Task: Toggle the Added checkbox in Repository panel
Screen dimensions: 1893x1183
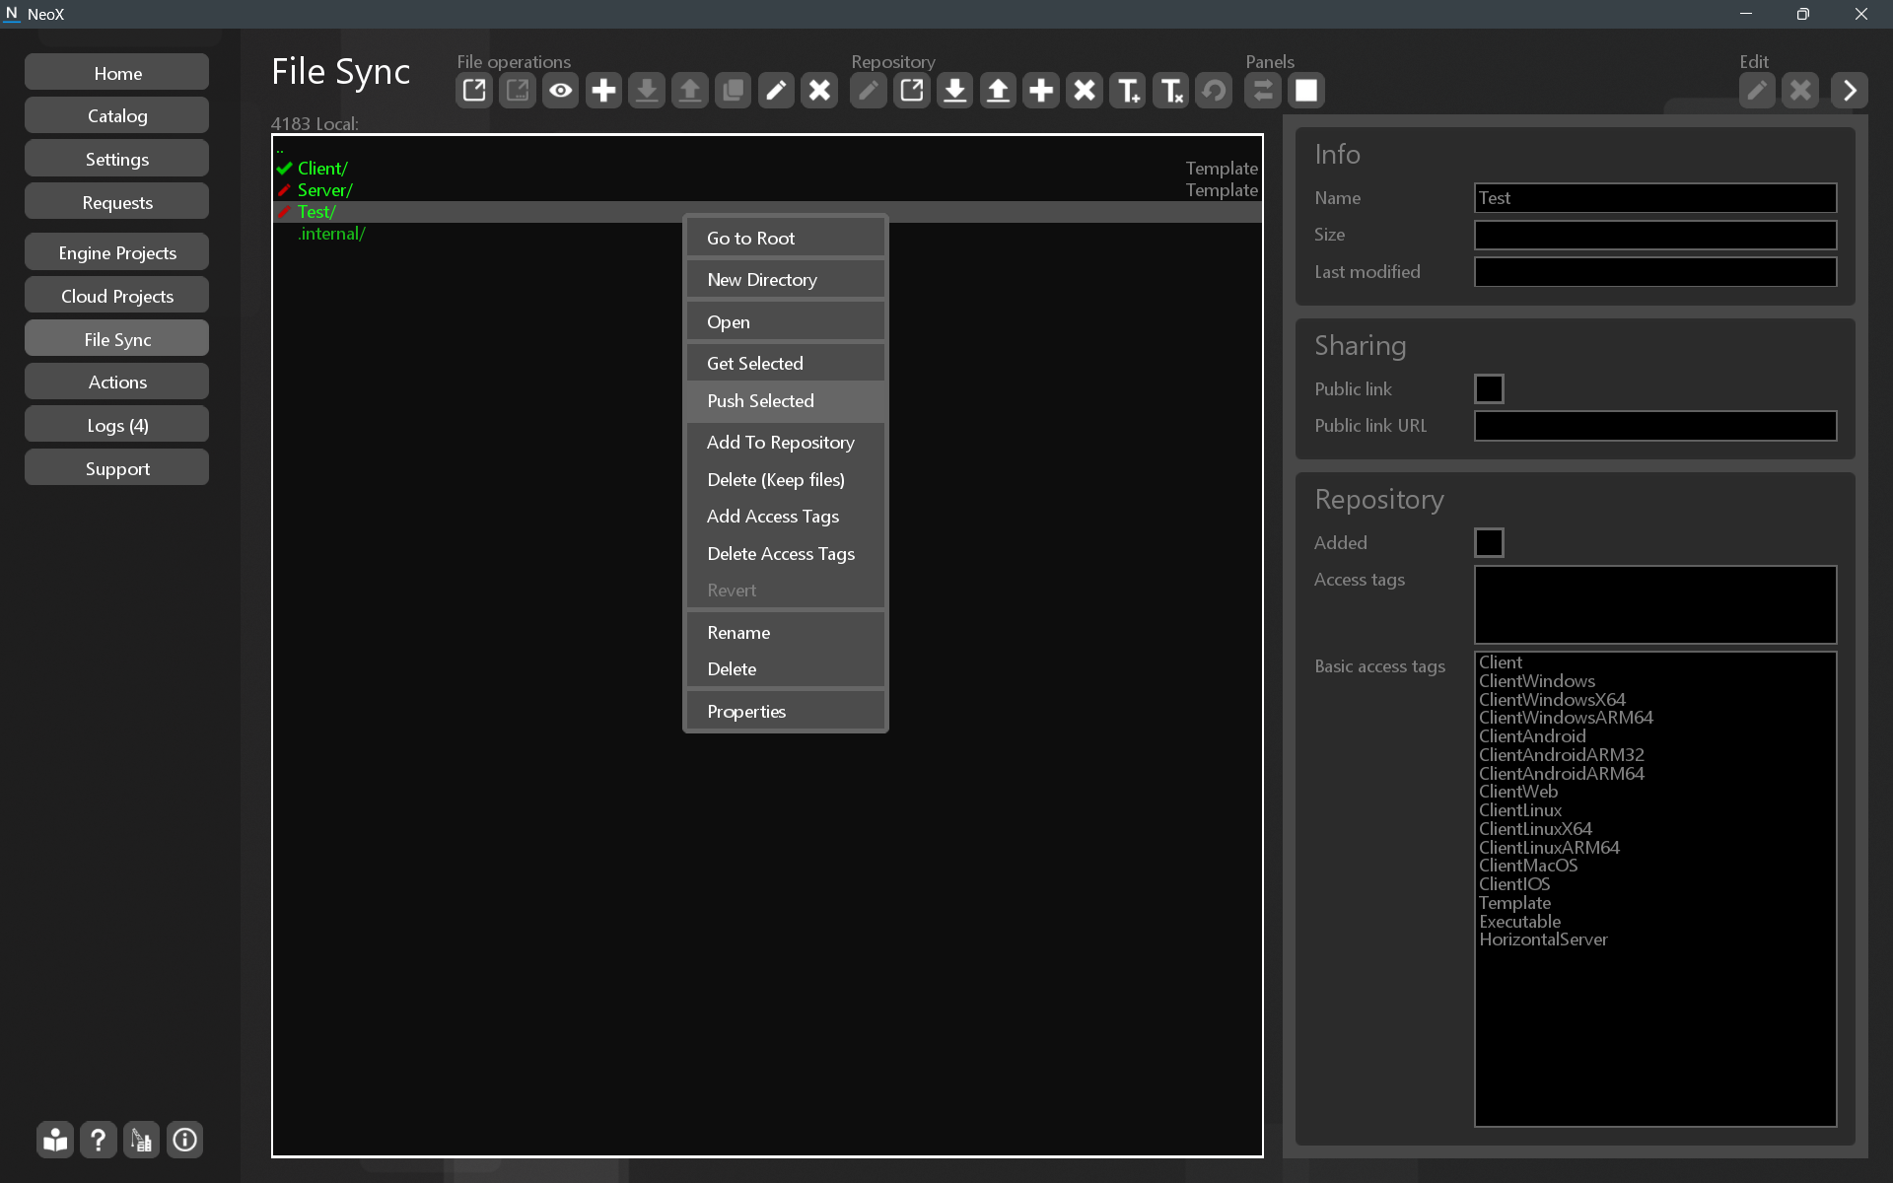Action: pyautogui.click(x=1488, y=542)
